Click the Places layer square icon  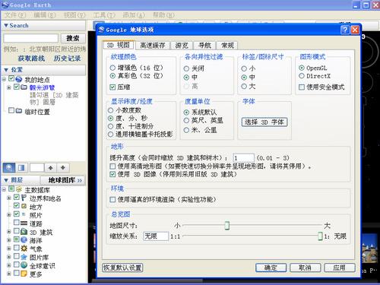[x=24, y=206]
